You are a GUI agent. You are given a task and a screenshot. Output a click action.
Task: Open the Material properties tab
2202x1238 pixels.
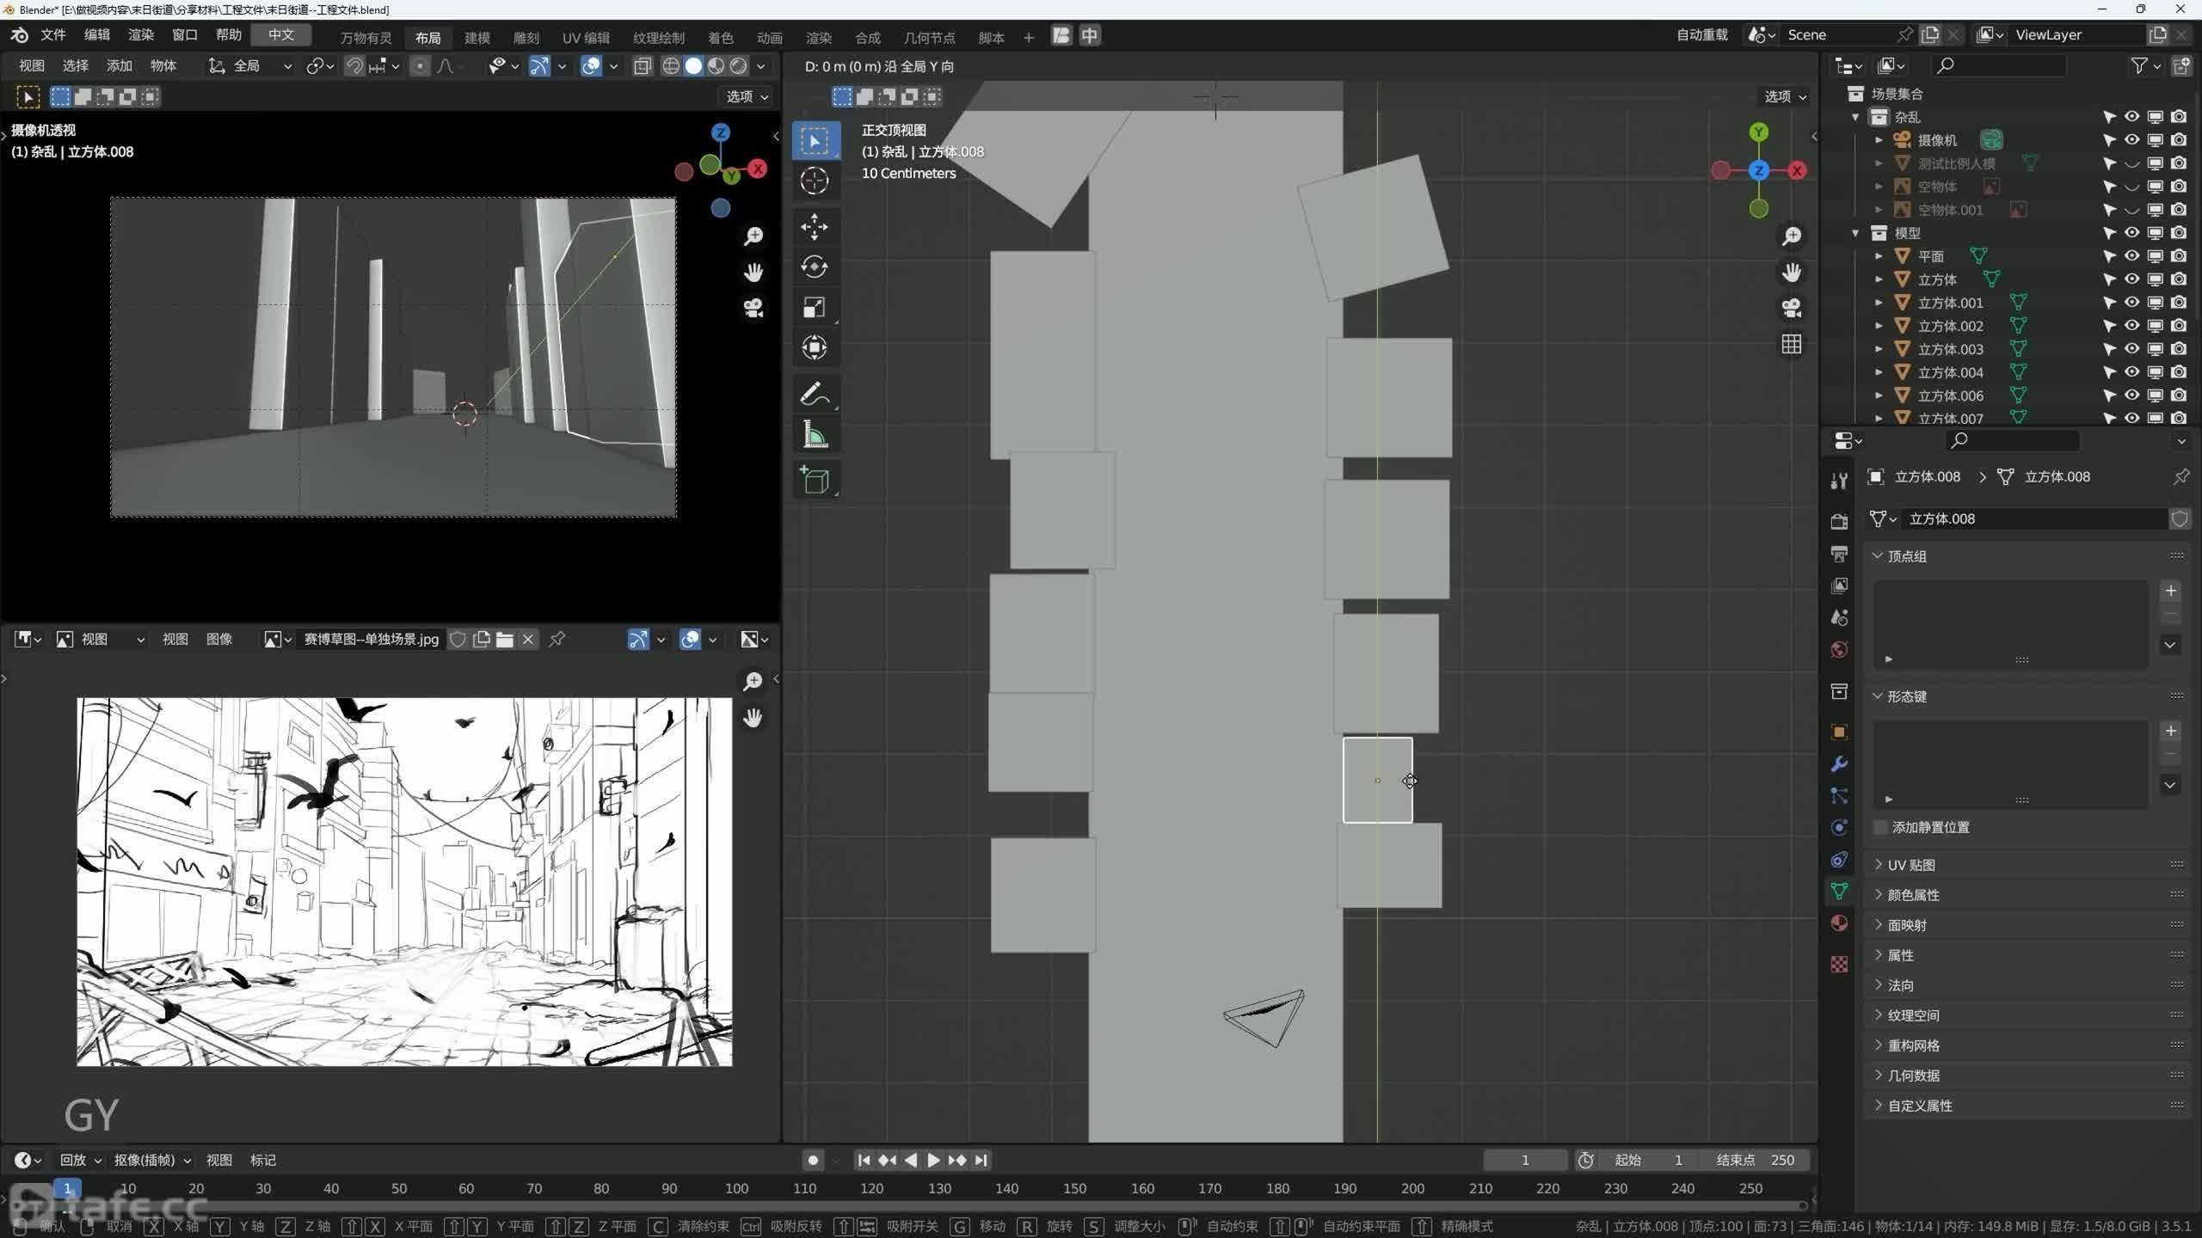pos(1839,923)
